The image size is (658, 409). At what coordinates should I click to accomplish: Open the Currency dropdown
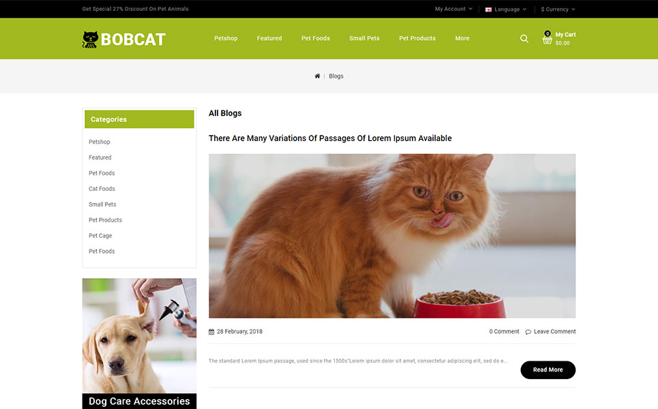558,10
